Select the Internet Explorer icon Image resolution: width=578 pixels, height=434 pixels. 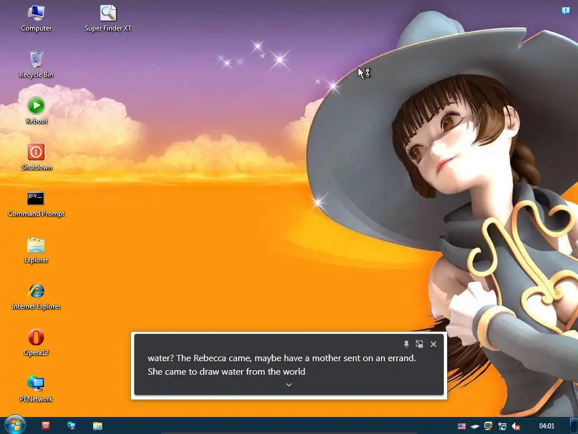click(x=36, y=296)
